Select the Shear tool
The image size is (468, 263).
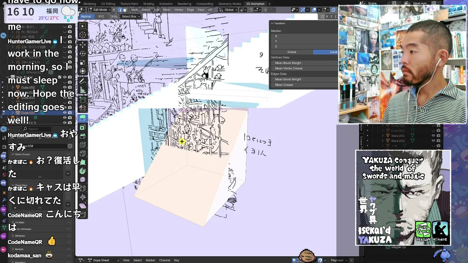tap(83, 206)
